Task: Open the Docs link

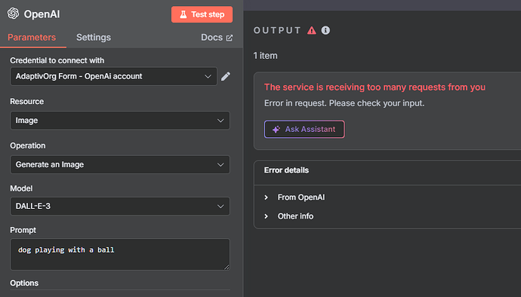Action: [217, 38]
